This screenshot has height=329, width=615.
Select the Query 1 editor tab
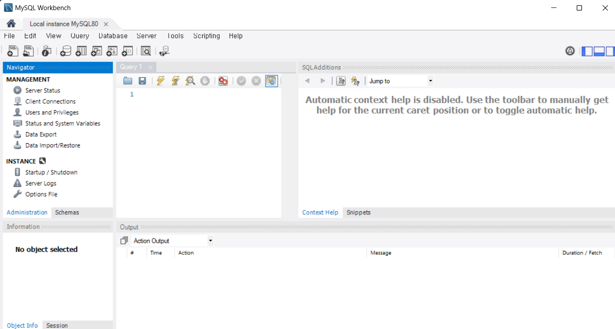coord(131,67)
